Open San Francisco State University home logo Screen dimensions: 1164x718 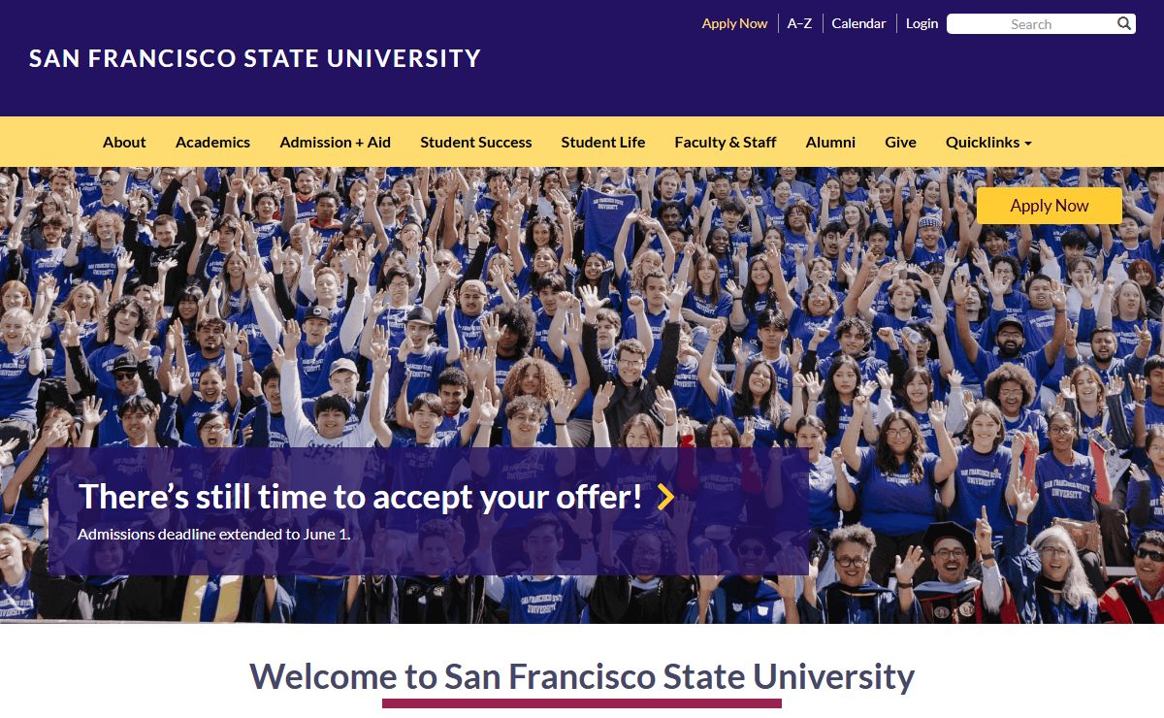point(255,58)
